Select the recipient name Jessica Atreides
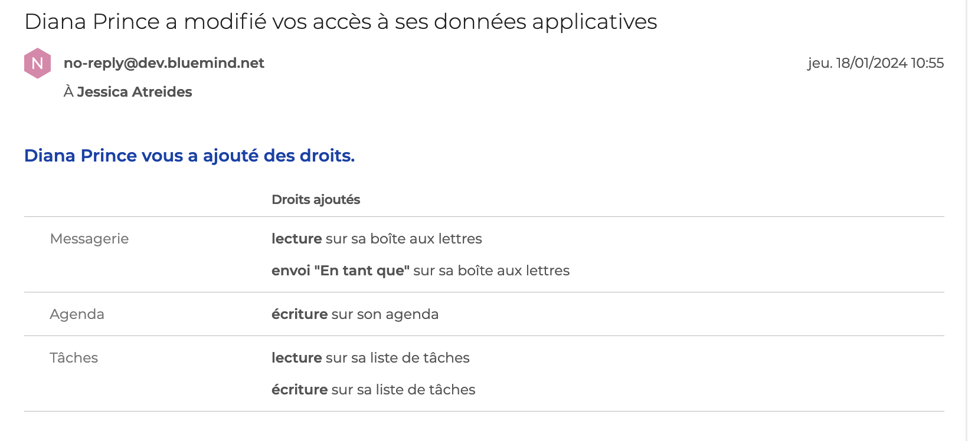The width and height of the screenshot is (968, 441). (135, 92)
